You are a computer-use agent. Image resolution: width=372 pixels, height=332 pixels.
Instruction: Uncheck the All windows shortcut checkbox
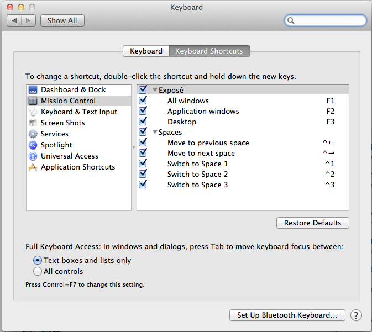[x=143, y=101]
